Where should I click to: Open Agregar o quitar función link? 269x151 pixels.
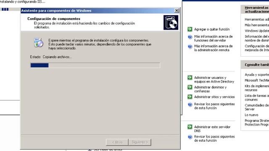(x=212, y=29)
